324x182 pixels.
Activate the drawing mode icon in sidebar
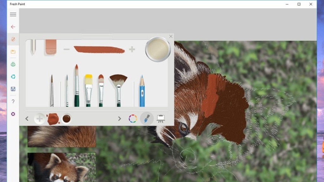coord(13,39)
